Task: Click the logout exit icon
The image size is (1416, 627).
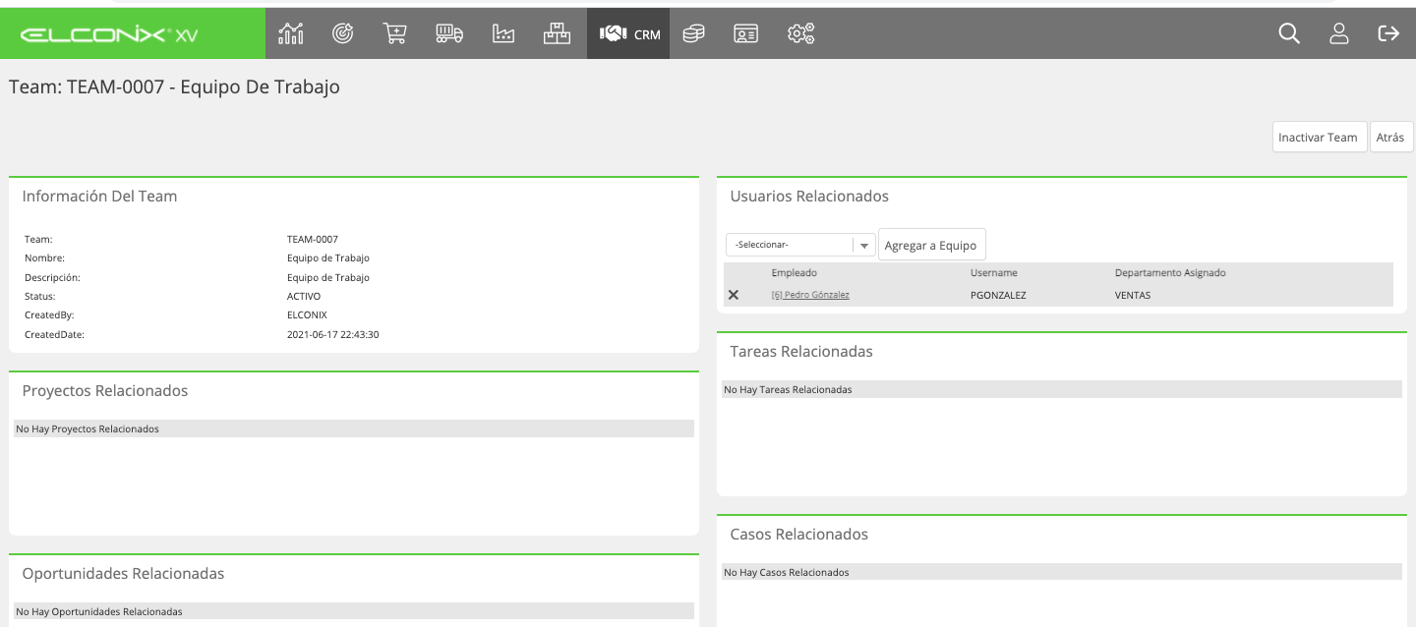Action: pos(1388,33)
